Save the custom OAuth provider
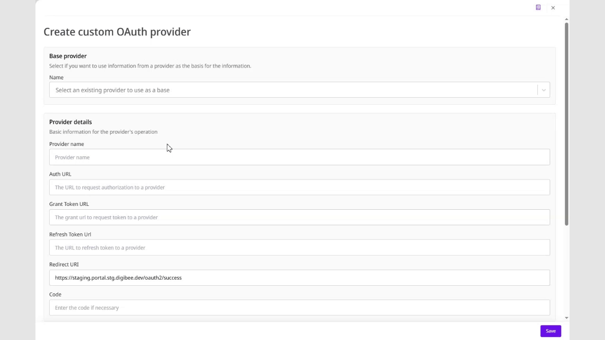This screenshot has height=340, width=605. tap(551, 331)
